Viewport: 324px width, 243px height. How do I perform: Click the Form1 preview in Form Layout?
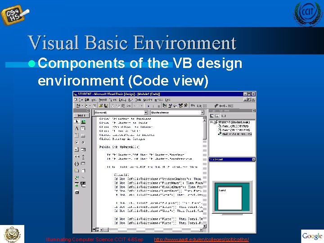[x=230, y=198]
